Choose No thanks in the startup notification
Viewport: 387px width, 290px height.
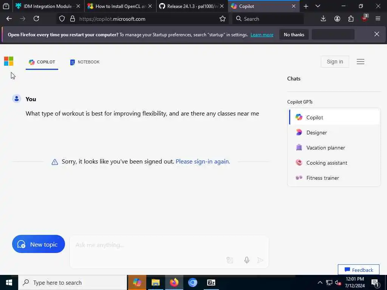click(x=294, y=35)
